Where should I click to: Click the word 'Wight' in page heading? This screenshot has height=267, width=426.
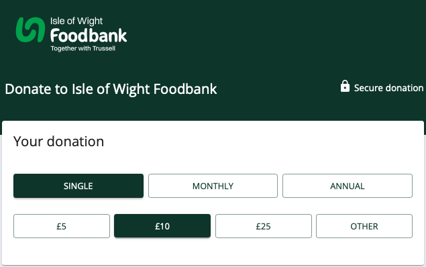tap(131, 90)
